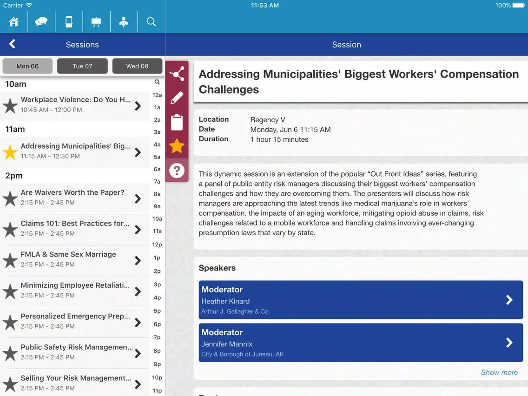Star FMLA & Same Sex Marriage session
Screen dimensions: 528x396
coord(10,261)
